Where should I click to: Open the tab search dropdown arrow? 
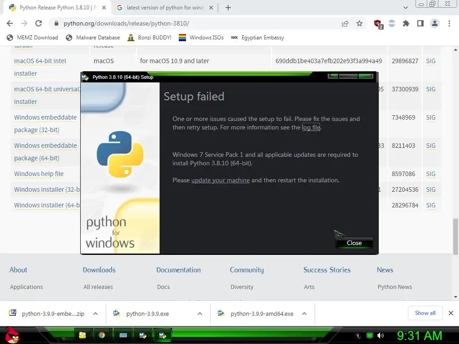tap(405, 8)
